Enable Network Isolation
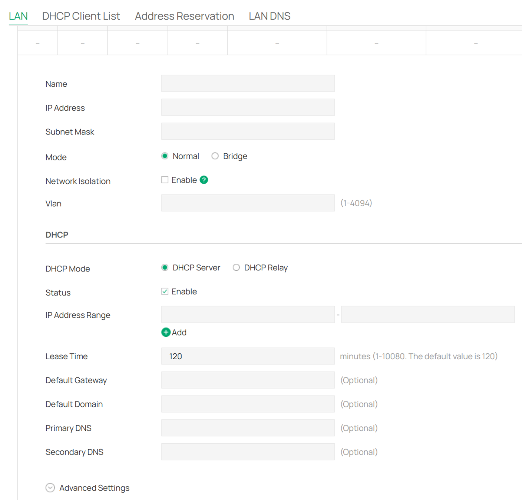The height and width of the screenshot is (500, 522). coord(165,180)
